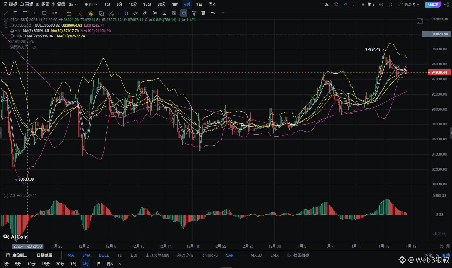Open the 未命名 layout dropdown
This screenshot has width=452, height=268.
[x=409, y=5]
